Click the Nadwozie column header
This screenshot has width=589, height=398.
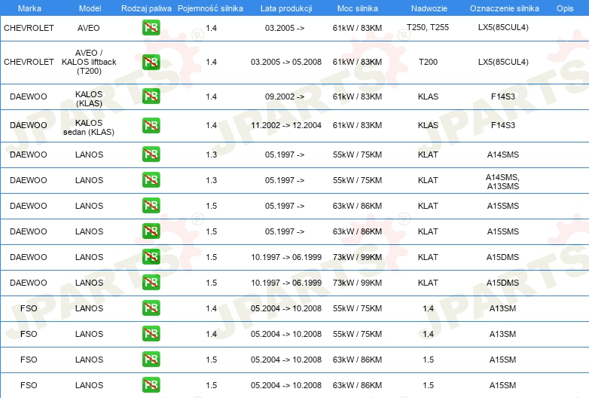(427, 8)
